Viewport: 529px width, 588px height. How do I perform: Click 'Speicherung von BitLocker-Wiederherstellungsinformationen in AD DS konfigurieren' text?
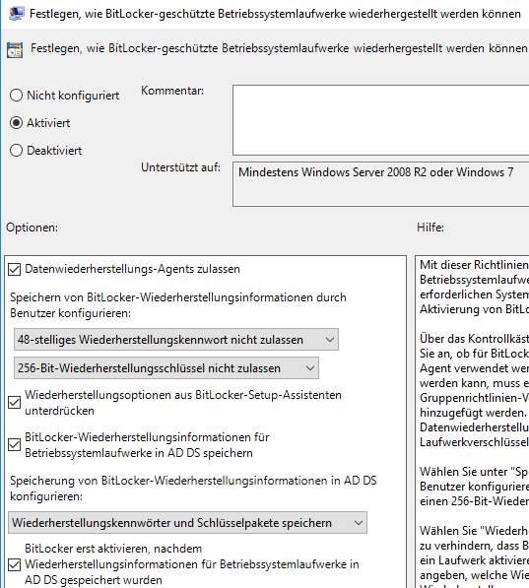(x=193, y=489)
